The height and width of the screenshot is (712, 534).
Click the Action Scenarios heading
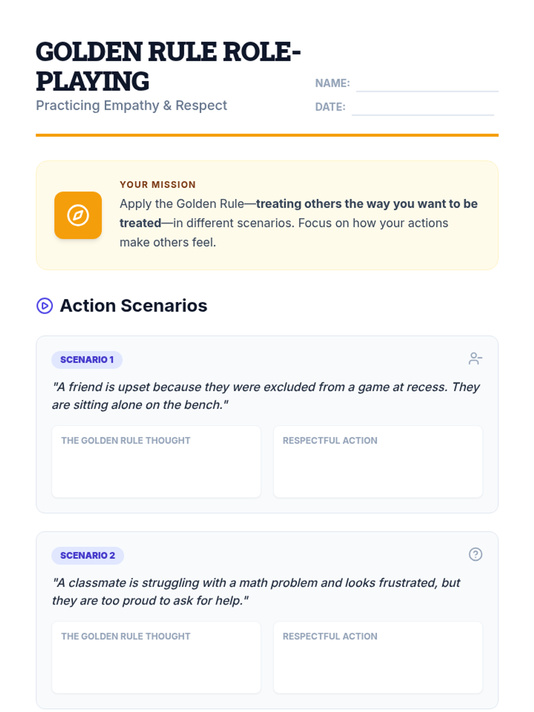[x=133, y=306]
